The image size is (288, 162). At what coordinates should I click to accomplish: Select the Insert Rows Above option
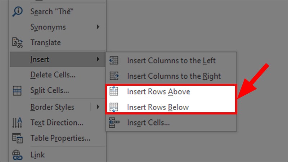[158, 91]
